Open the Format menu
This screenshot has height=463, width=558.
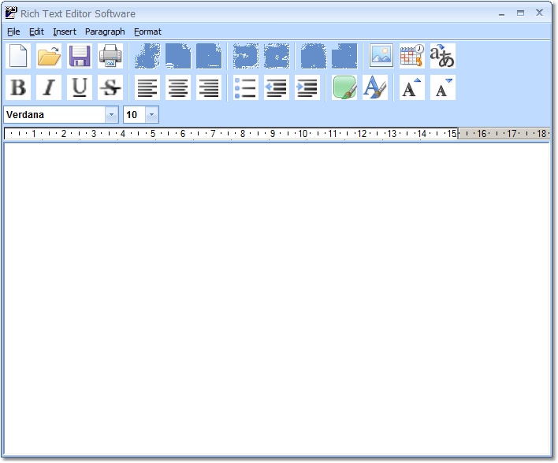[x=147, y=31]
